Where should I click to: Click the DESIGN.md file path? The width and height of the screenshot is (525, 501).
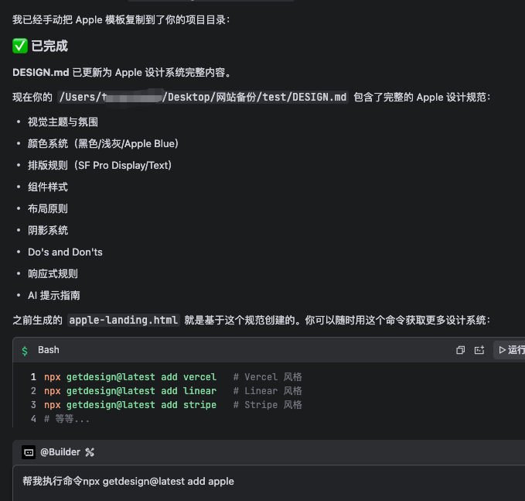click(x=203, y=97)
